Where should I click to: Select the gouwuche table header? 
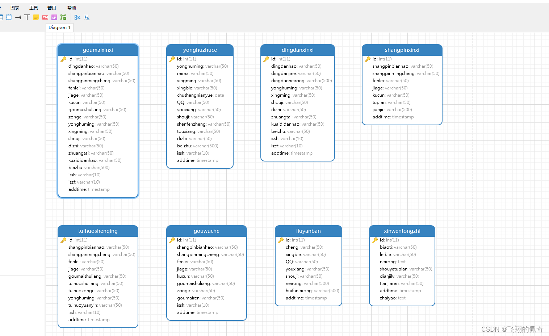[206, 231]
